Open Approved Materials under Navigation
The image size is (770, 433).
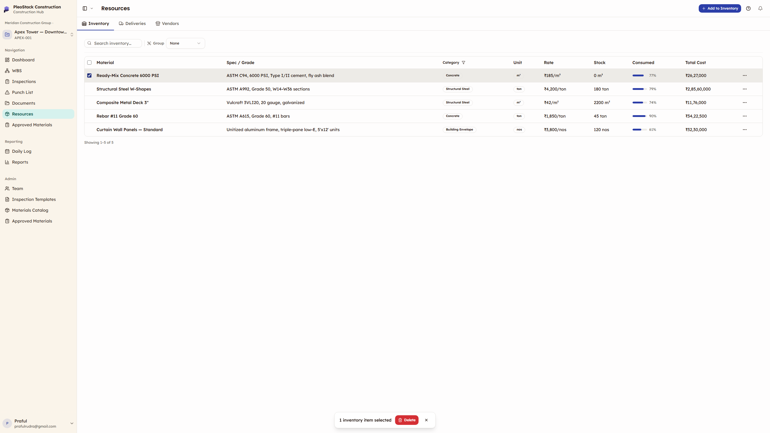tap(38, 125)
